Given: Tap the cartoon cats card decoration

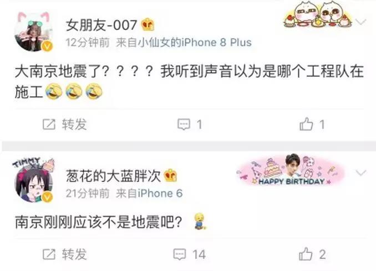Looking at the screenshot, I should 318,15.
